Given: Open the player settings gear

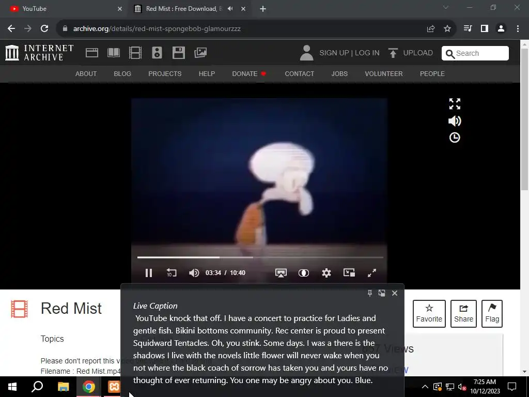Looking at the screenshot, I should 326,273.
